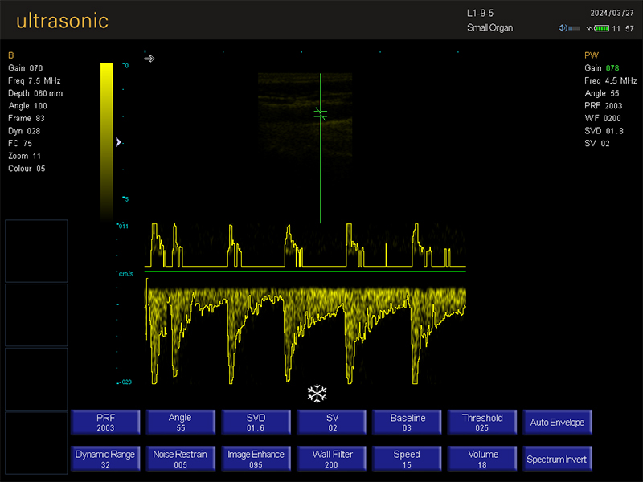Click the snowflake freeze icon
This screenshot has height=482, width=643.
point(317,394)
